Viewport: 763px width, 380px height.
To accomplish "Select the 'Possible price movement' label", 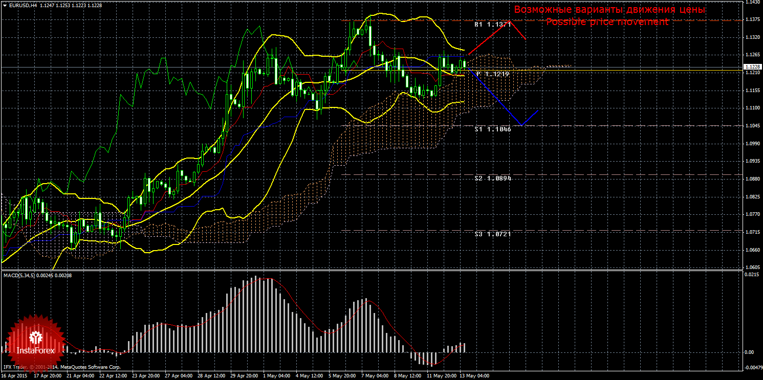I will click(x=607, y=22).
